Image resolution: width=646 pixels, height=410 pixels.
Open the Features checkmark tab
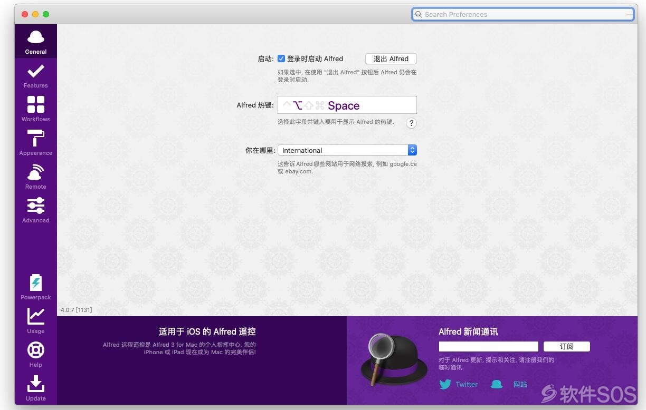pyautogui.click(x=36, y=76)
